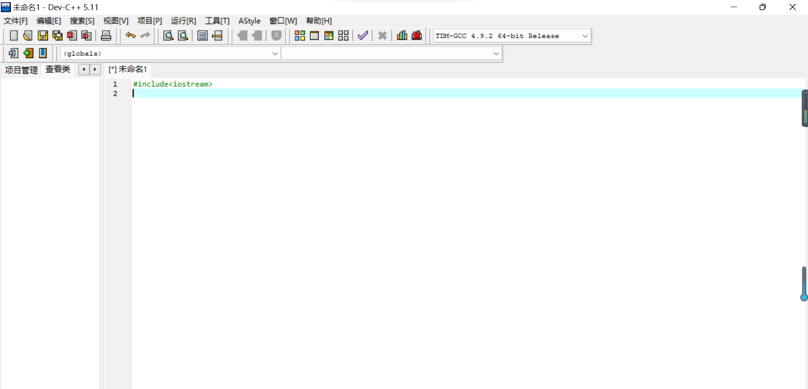The image size is (808, 389).
Task: Click the delete profiling information icon
Action: [x=417, y=36]
